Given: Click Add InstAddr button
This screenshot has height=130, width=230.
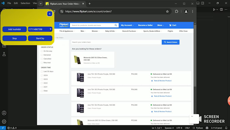Looking at the screenshot, I should [15, 29].
